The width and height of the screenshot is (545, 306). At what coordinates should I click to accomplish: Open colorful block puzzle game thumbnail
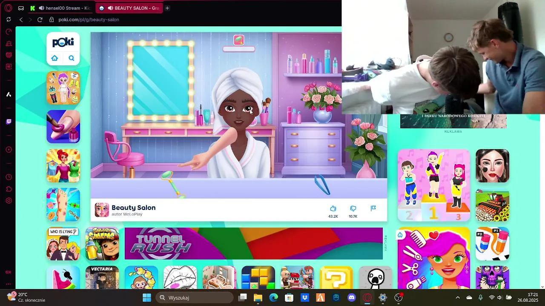pyautogui.click(x=258, y=278)
